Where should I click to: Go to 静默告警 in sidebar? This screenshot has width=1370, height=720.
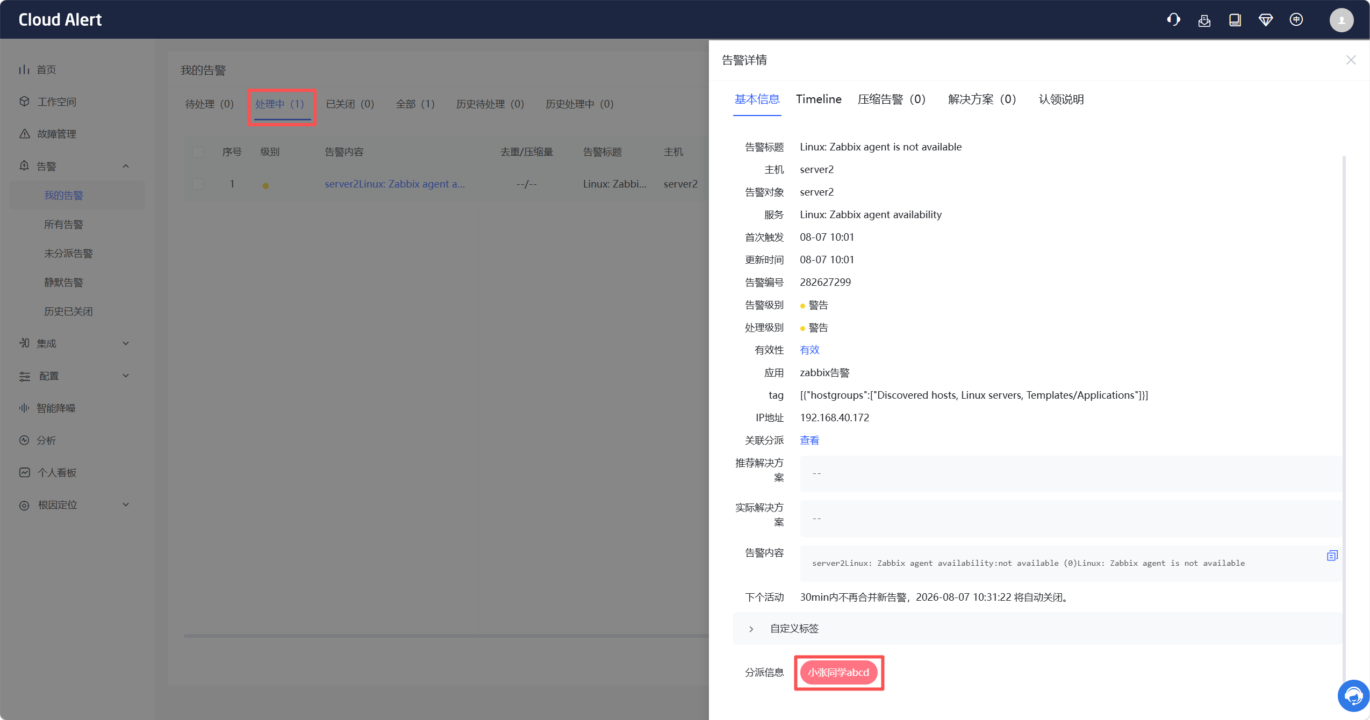(x=63, y=283)
